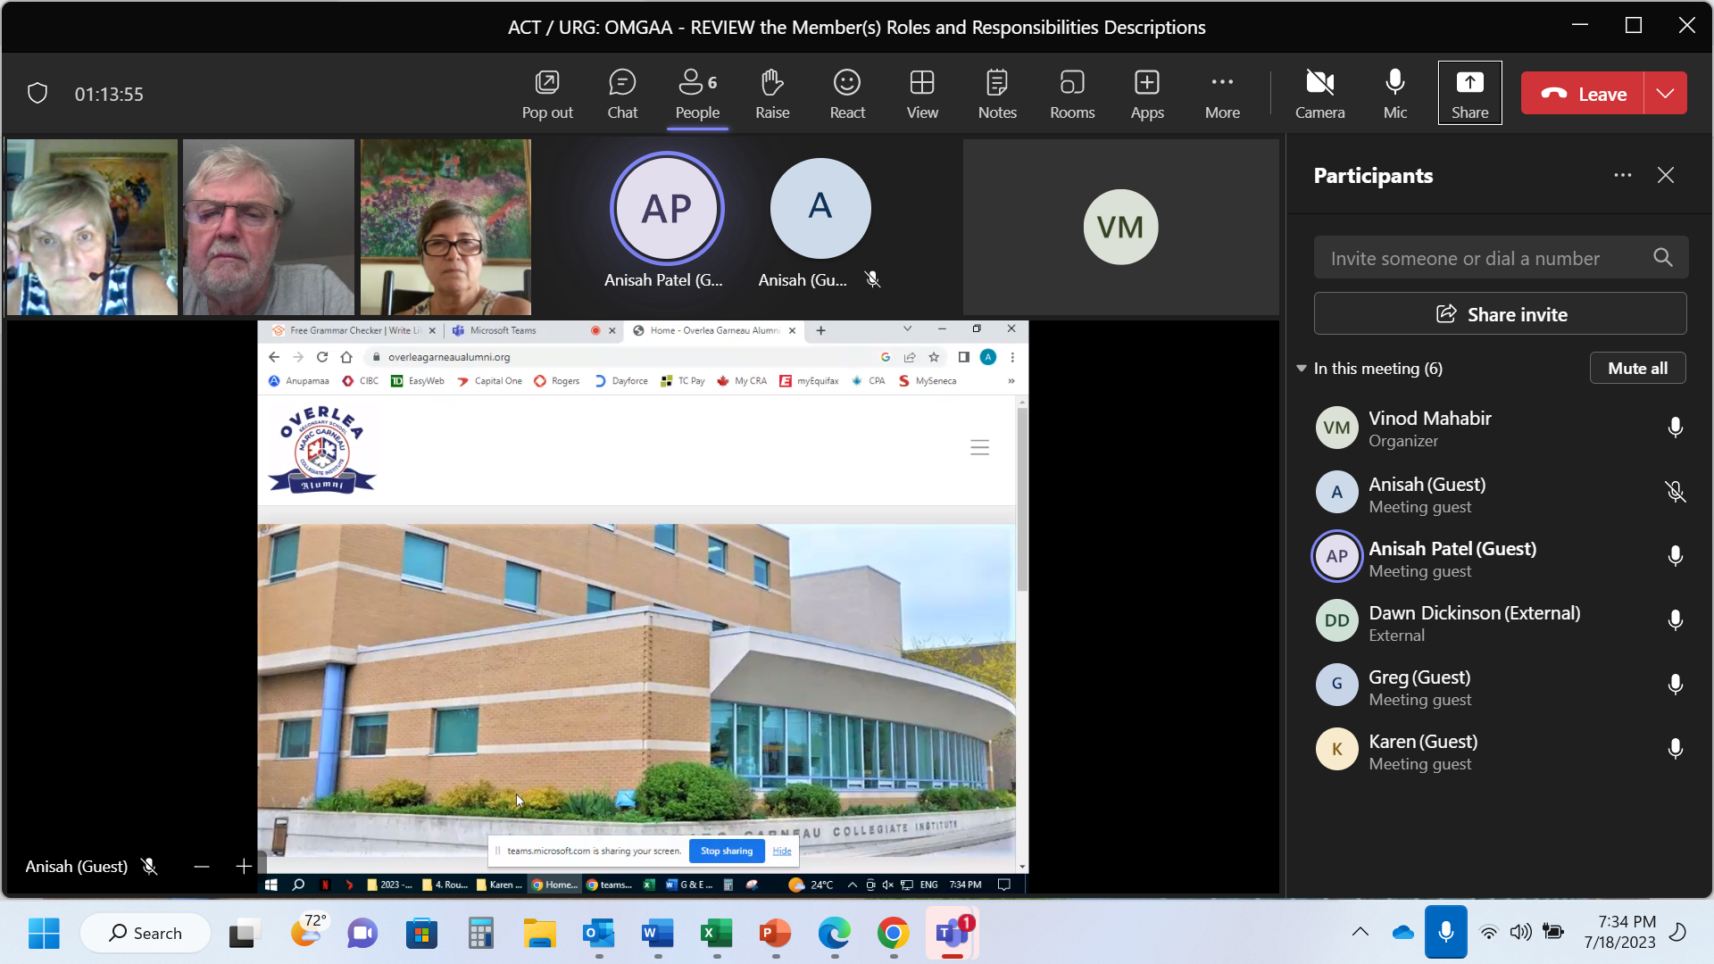Toggle Dawn Dickinson's microphone
The height and width of the screenshot is (964, 1714).
[1676, 620]
